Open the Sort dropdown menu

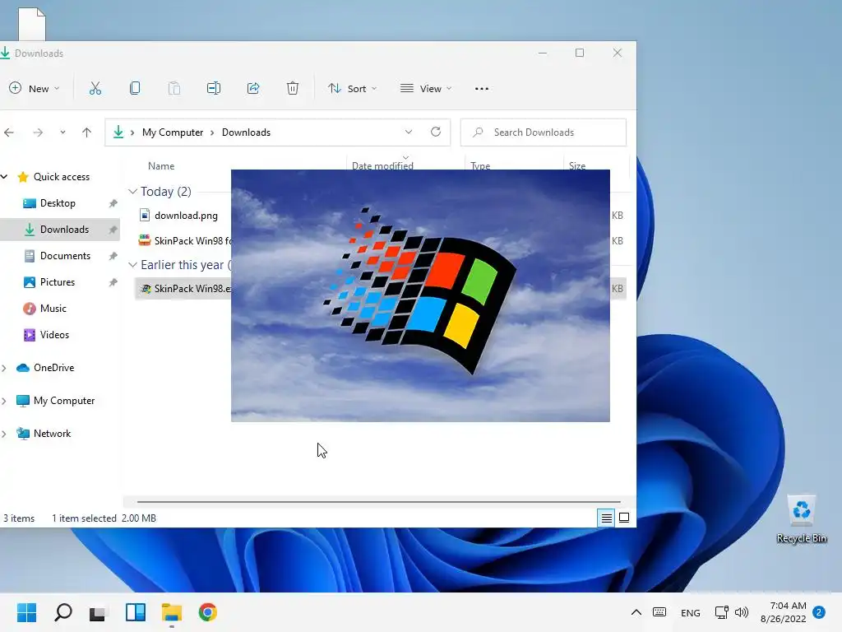(x=352, y=88)
